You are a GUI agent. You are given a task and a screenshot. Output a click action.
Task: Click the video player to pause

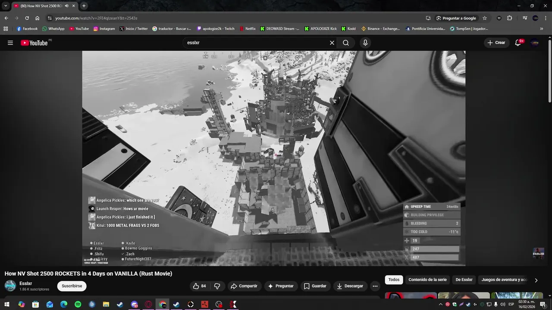273,158
